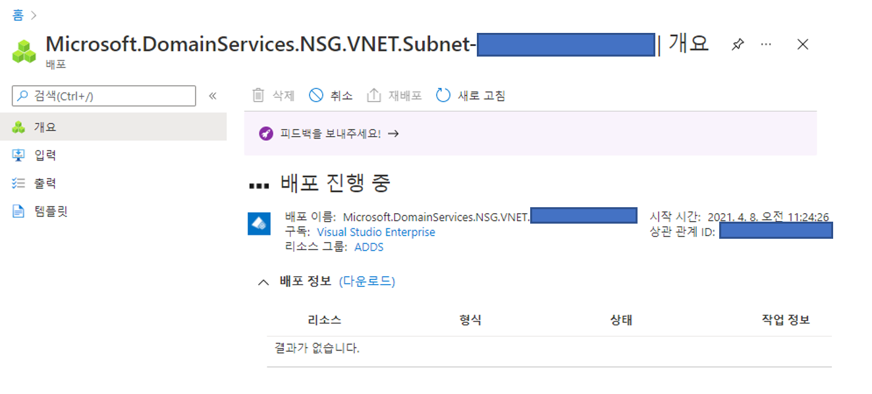Screen dimensions: 872x394
Task: Click the 배포 subtitle under the title
Action: pyautogui.click(x=55, y=64)
